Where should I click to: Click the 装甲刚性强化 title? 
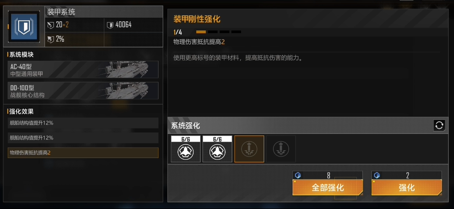point(197,19)
